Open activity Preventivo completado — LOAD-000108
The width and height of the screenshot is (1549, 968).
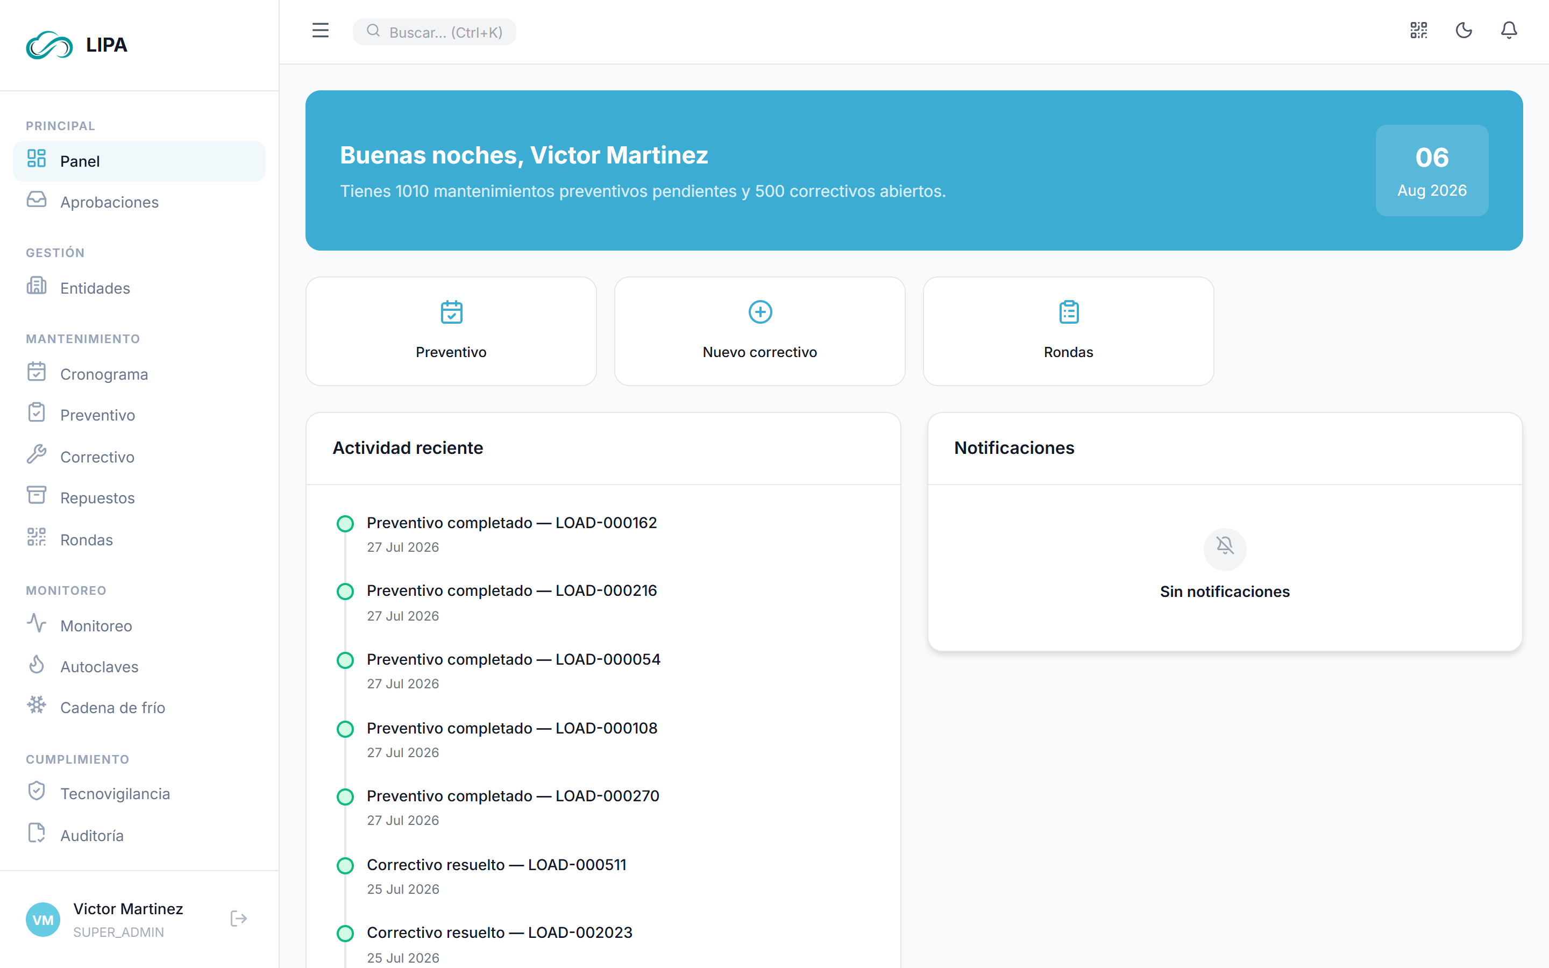click(512, 729)
